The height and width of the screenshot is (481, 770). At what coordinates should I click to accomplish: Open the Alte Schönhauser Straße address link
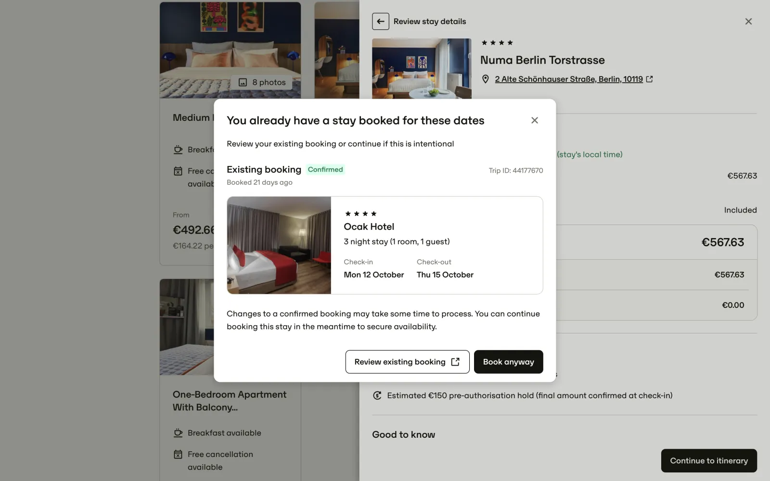coord(569,79)
